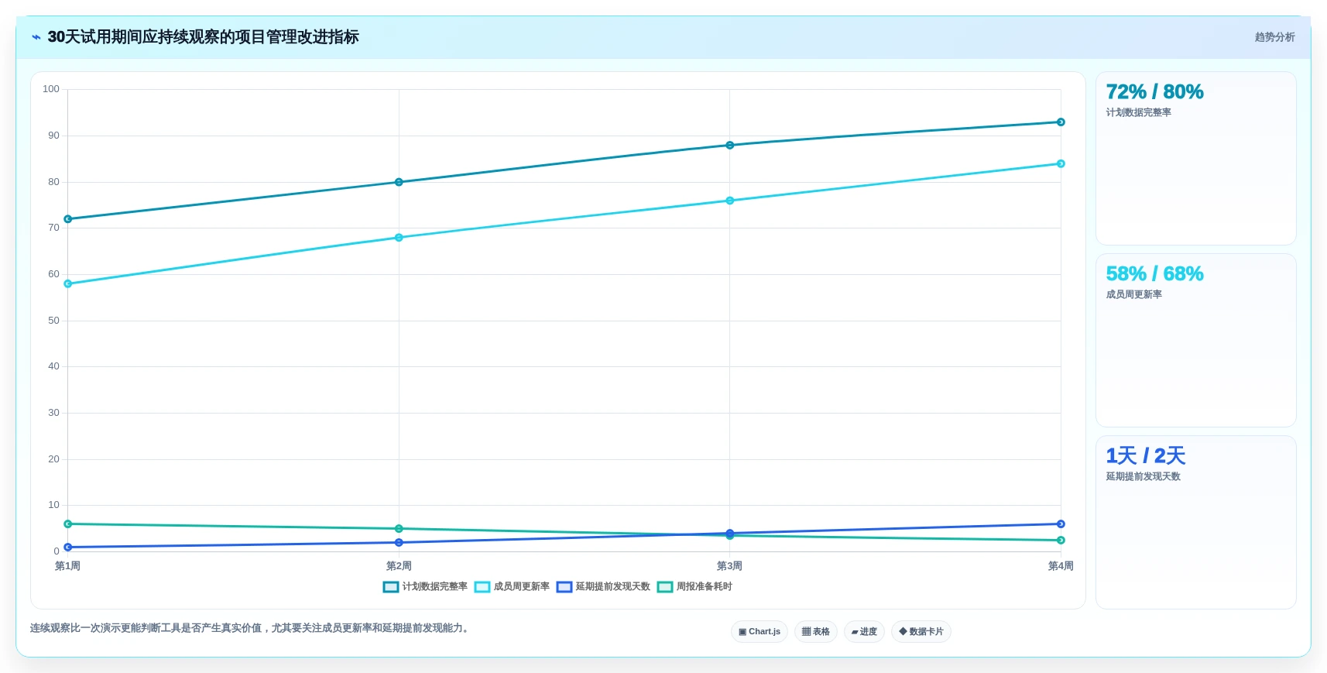1327x673 pixels.
Task: Click the 延期提前发现天数 card label
Action: pyautogui.click(x=1143, y=477)
